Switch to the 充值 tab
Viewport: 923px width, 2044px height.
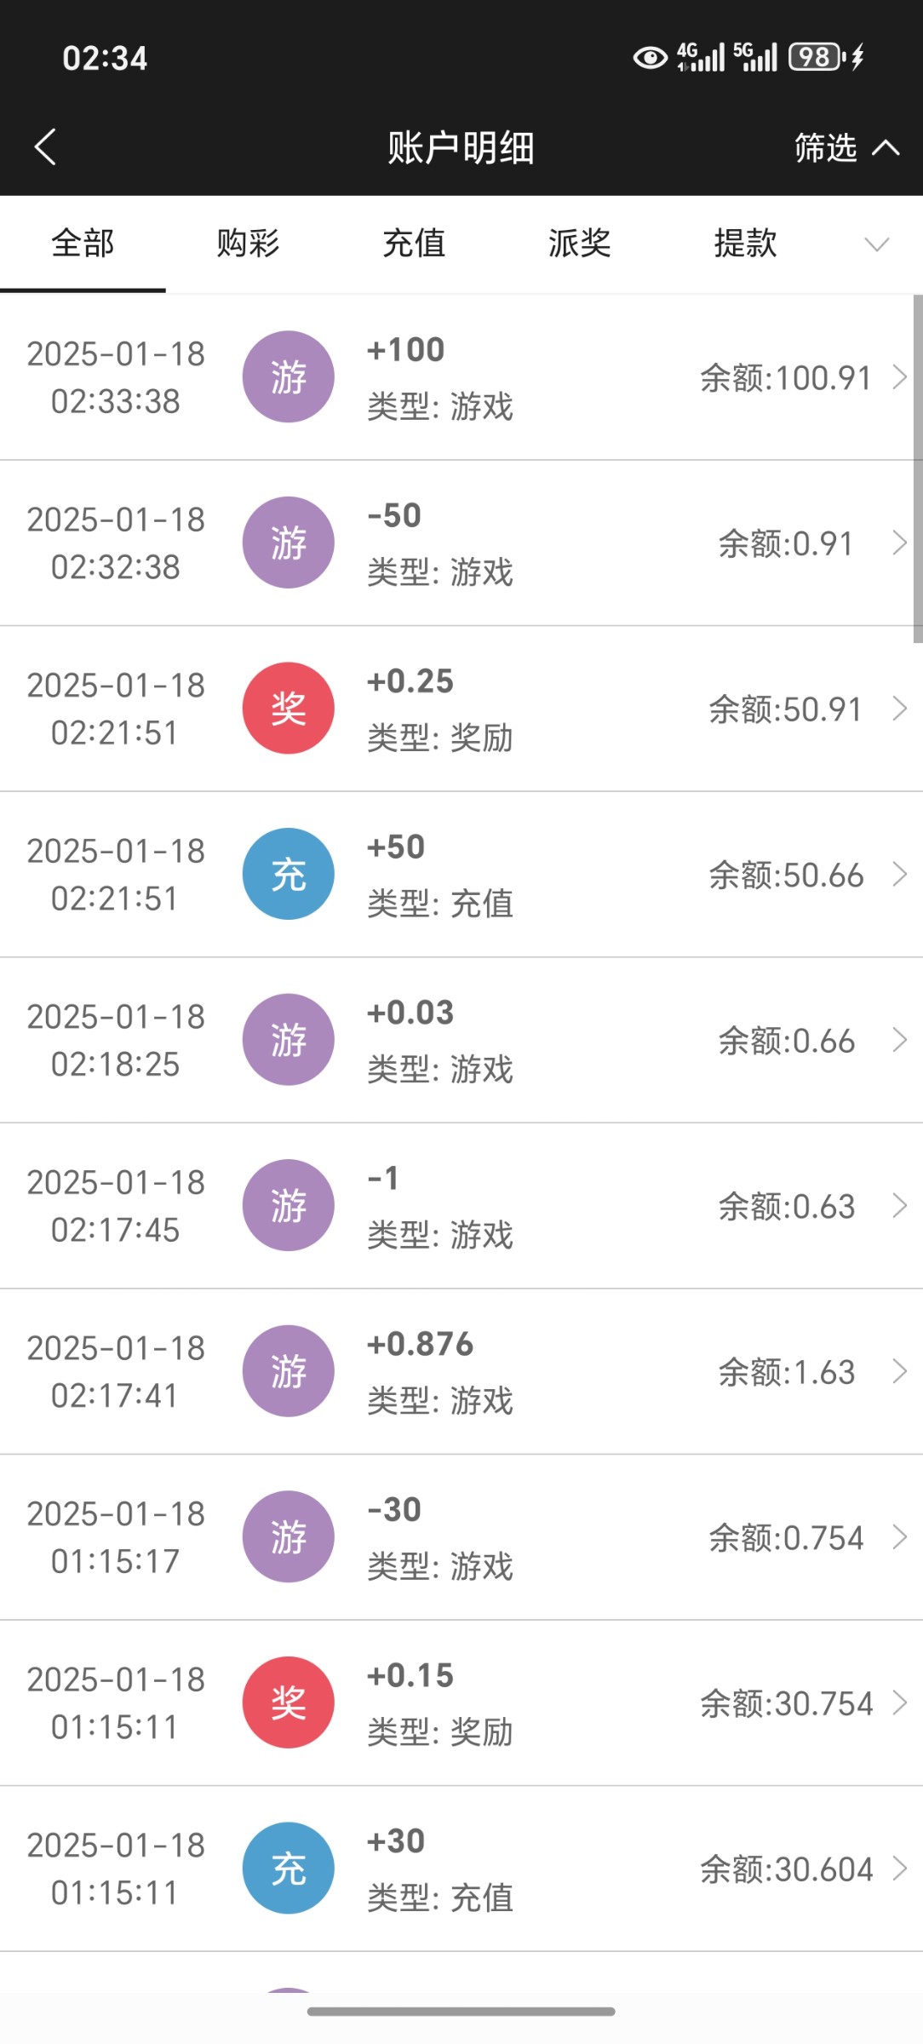click(414, 244)
